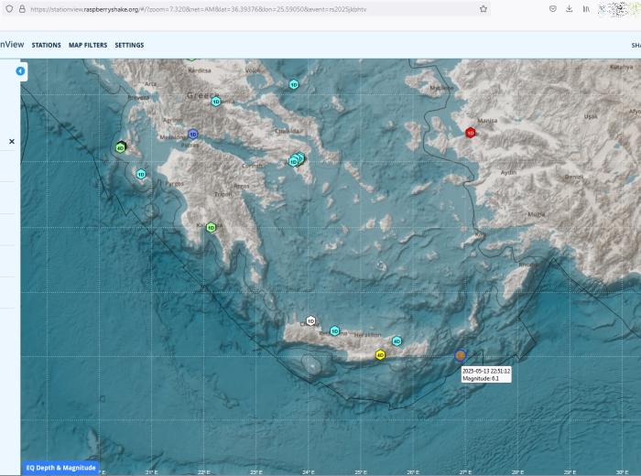The image size is (641, 476).
Task: Click the Tripoli city label
Action: [x=223, y=194]
